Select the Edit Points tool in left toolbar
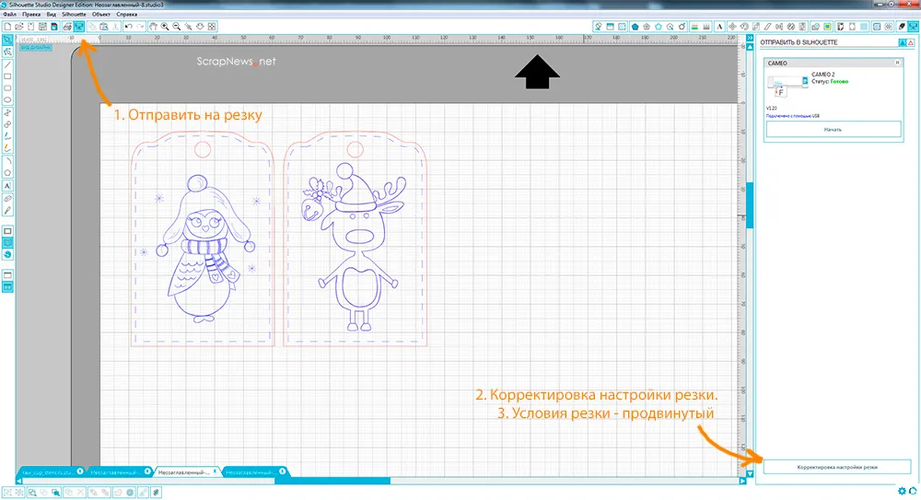 pyautogui.click(x=7, y=52)
